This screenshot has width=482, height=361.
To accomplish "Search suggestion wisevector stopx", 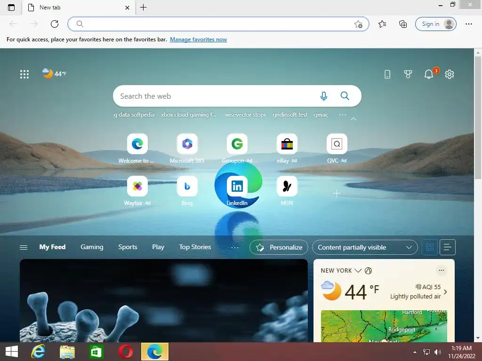I will click(246, 115).
